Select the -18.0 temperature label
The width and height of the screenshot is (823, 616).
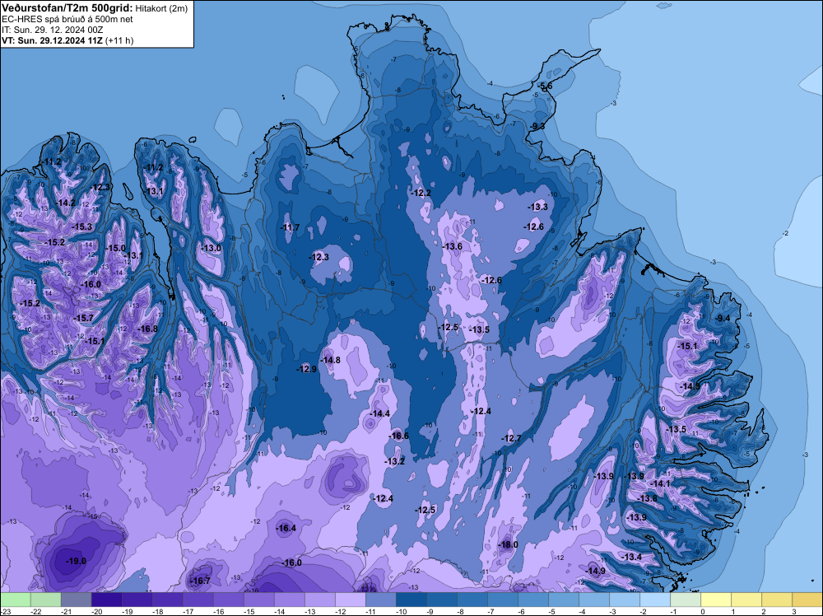pyautogui.click(x=508, y=544)
